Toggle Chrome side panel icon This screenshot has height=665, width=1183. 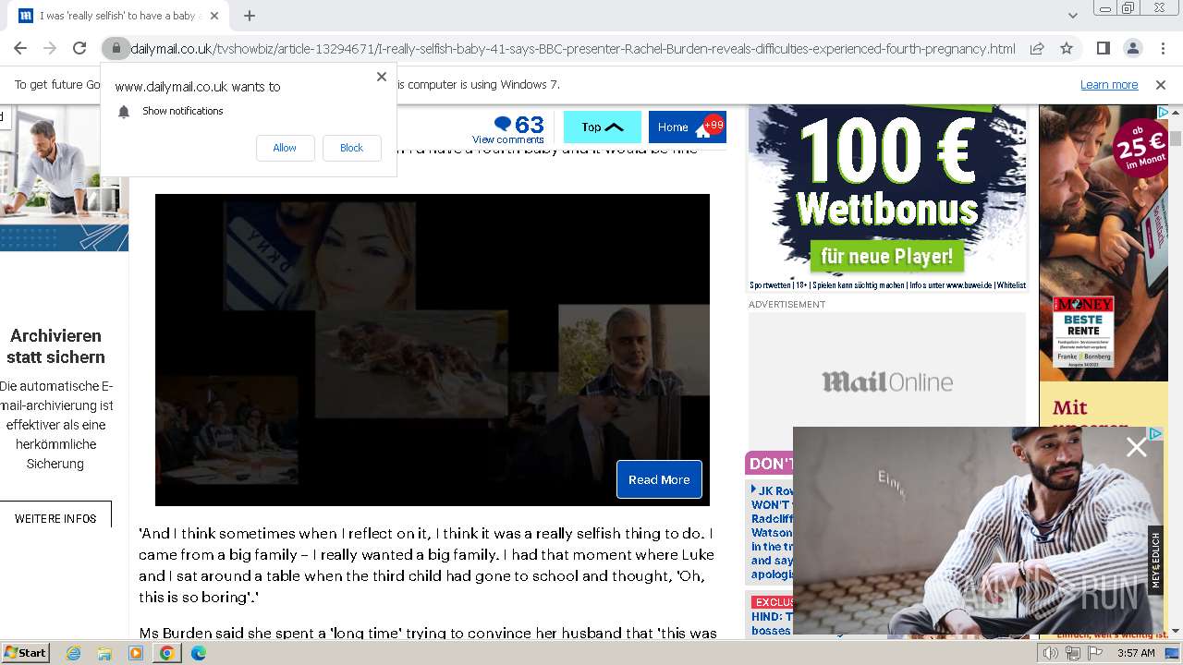coord(1103,48)
